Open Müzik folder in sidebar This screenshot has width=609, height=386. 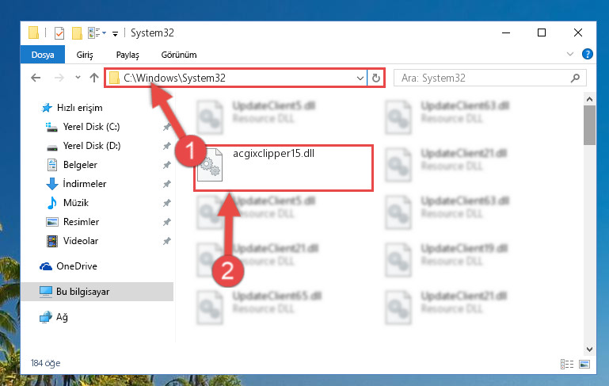76,203
